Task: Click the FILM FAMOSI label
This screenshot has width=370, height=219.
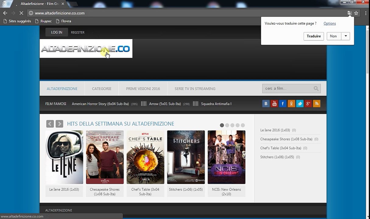Action: [x=56, y=104]
